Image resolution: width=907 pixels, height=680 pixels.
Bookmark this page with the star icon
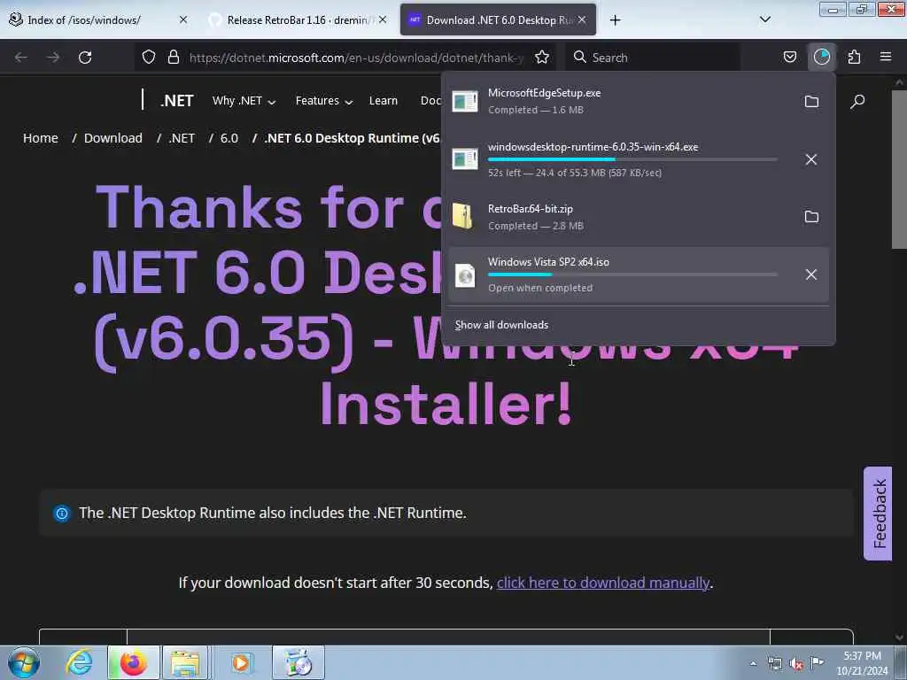coord(542,58)
